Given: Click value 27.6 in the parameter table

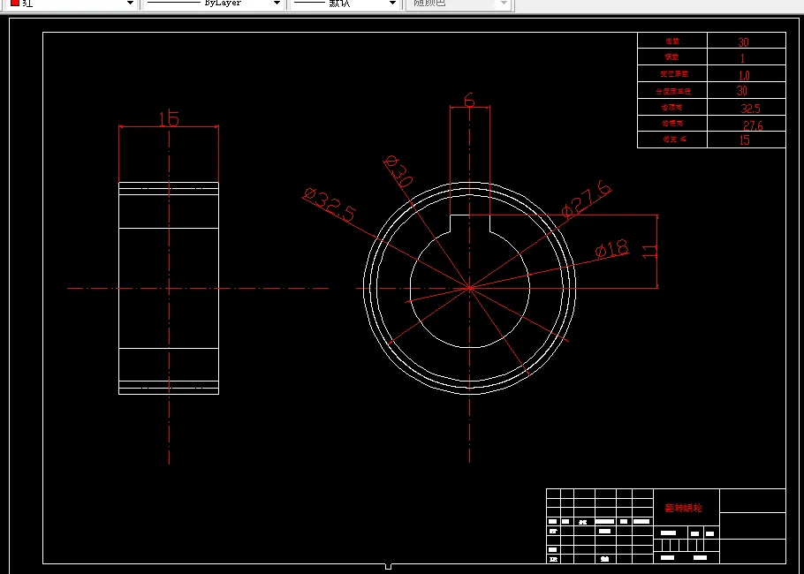Looking at the screenshot, I should click(x=754, y=125).
